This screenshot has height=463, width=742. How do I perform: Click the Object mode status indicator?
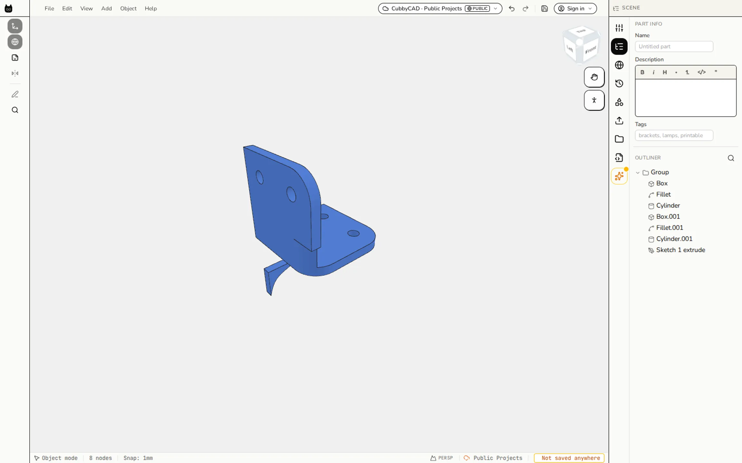point(56,458)
